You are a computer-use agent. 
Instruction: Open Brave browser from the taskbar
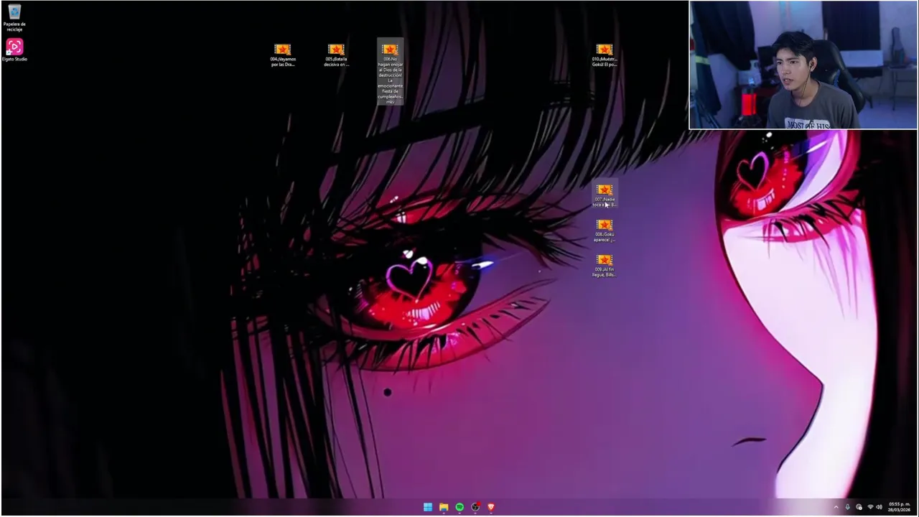click(491, 507)
